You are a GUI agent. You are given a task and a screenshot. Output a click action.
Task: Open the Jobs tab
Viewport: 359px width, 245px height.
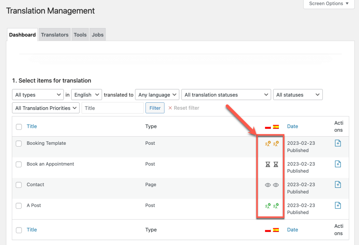coord(97,34)
